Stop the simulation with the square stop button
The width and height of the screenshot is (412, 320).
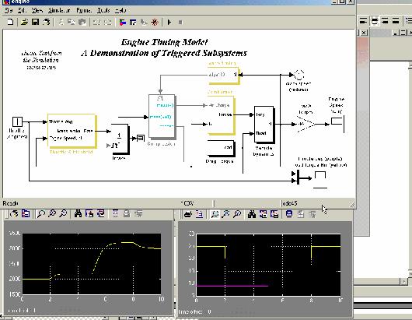point(180,23)
